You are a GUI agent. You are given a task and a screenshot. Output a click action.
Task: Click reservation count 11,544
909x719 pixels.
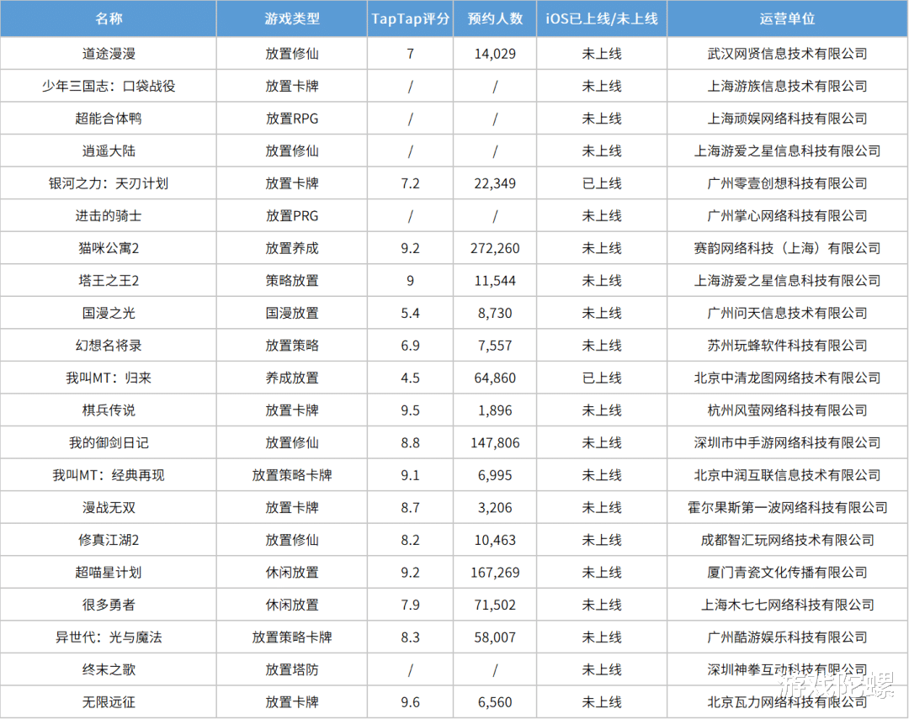495,281
